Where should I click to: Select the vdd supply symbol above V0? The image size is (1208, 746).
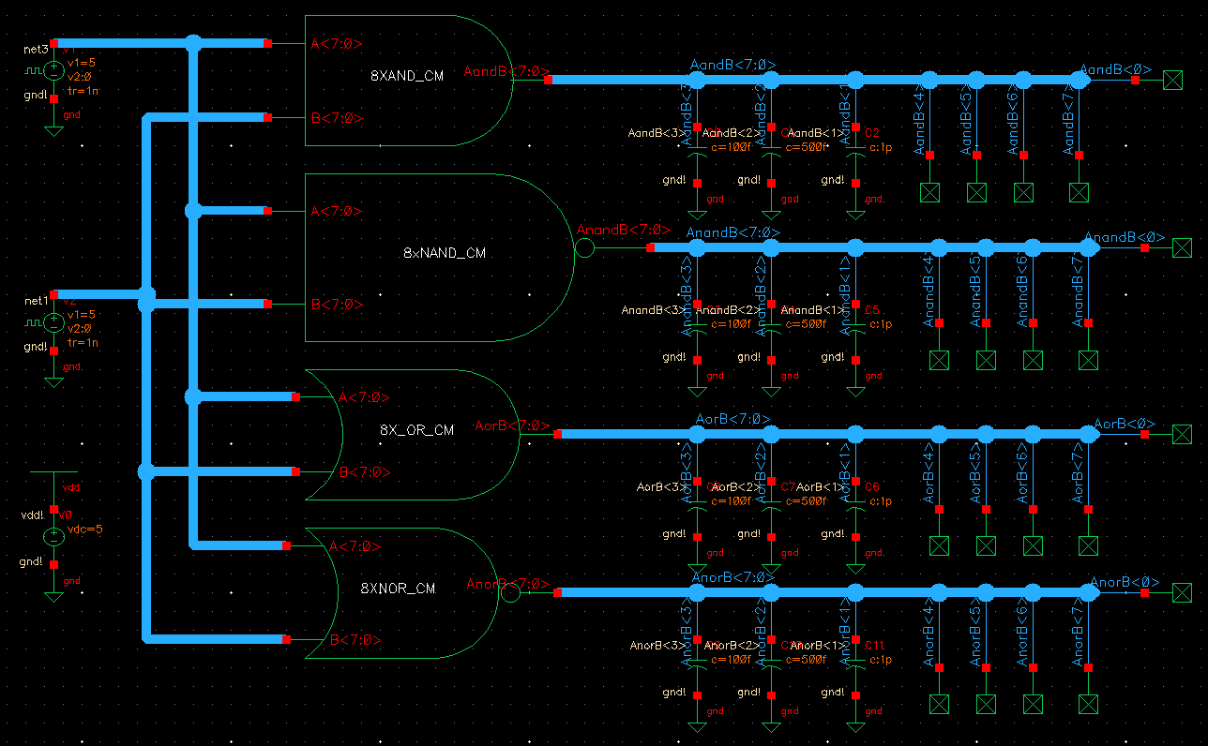click(x=53, y=474)
